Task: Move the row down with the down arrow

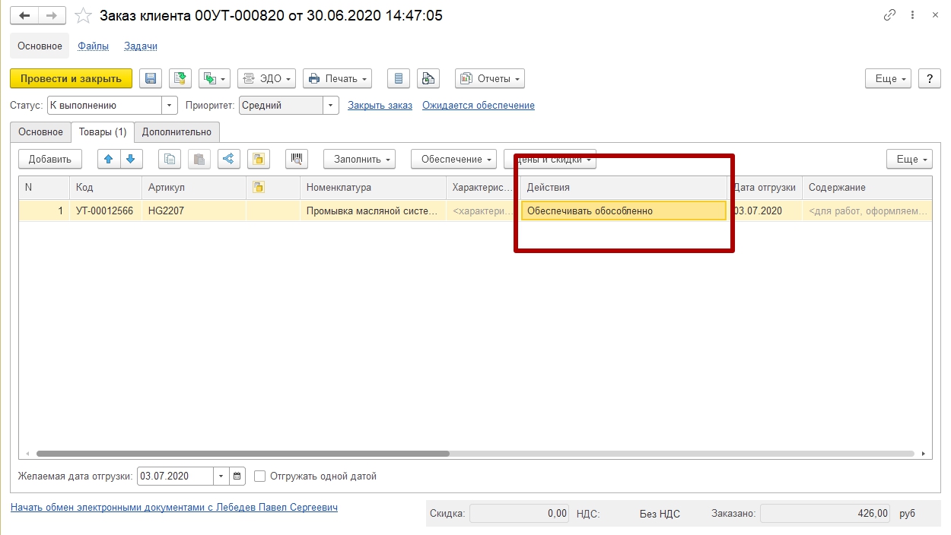Action: (x=132, y=159)
